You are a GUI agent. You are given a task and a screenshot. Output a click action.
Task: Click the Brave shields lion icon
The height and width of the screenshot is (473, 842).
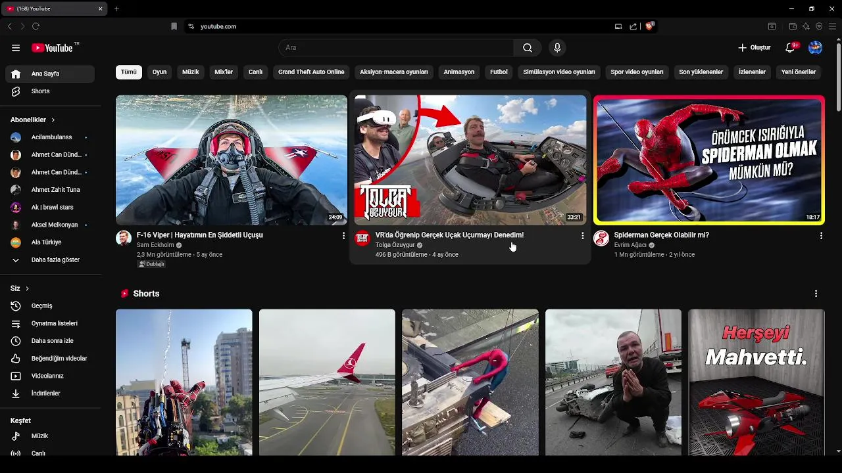tap(650, 26)
